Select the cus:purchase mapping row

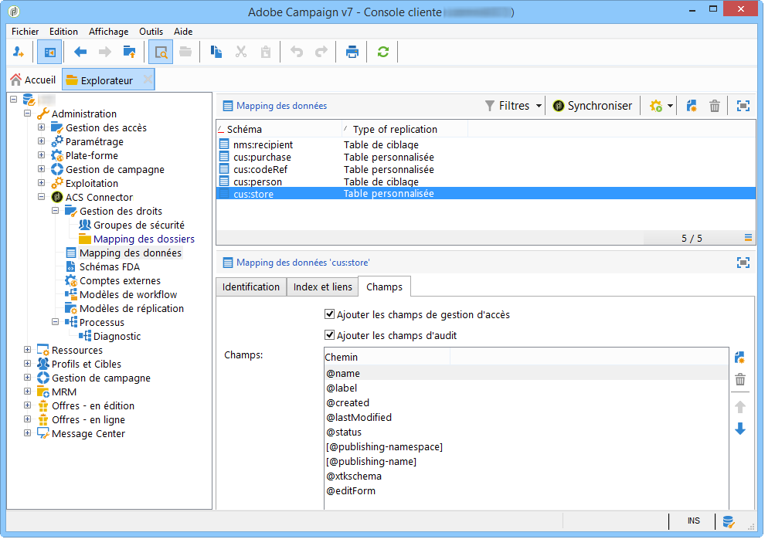tap(486, 157)
